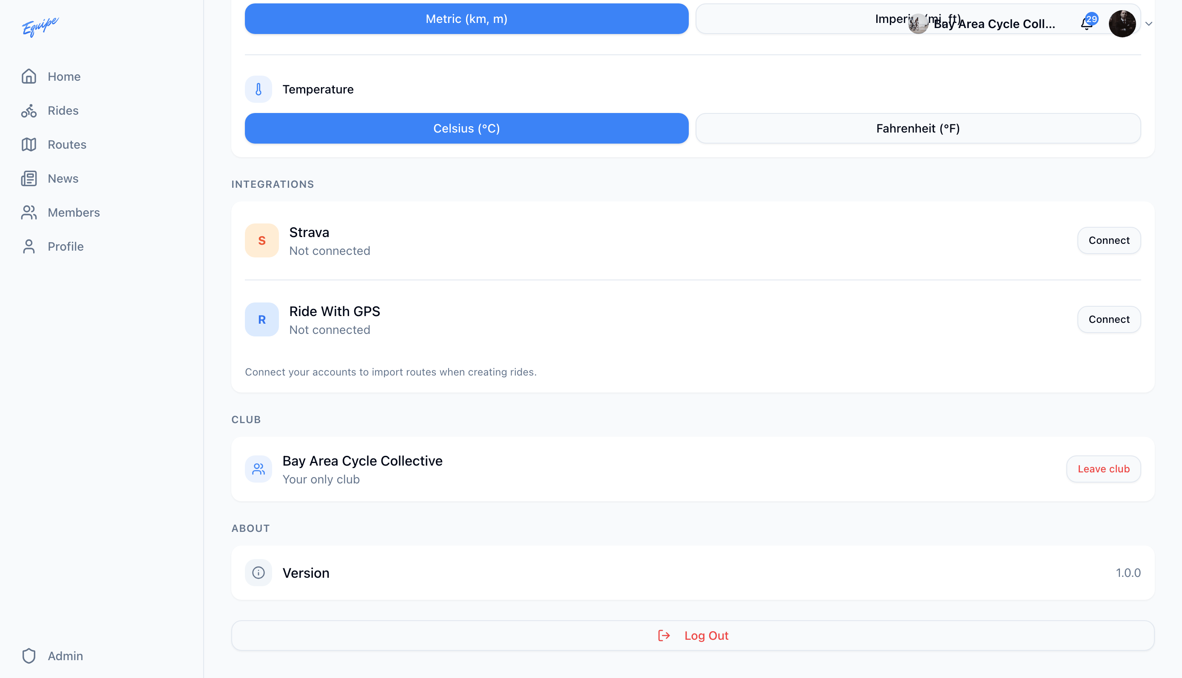Expand the account menu chevron
Screen dimensions: 1182x678
coord(1148,24)
